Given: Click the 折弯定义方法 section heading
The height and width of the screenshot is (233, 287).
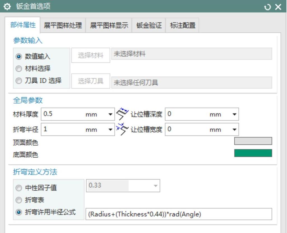Looking at the screenshot, I should (x=35, y=172).
